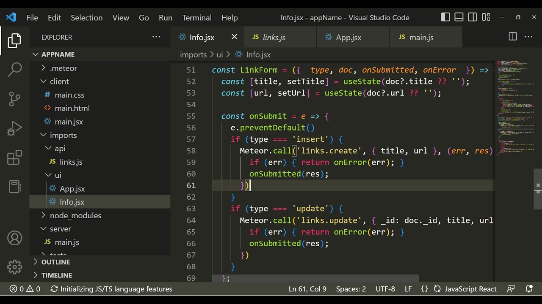Screen dimensions: 542x304
Task: Open the Run and Debug view
Action: [15, 128]
